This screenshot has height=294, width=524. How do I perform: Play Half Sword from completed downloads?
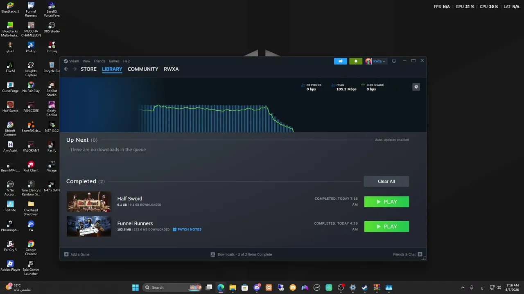[386, 202]
